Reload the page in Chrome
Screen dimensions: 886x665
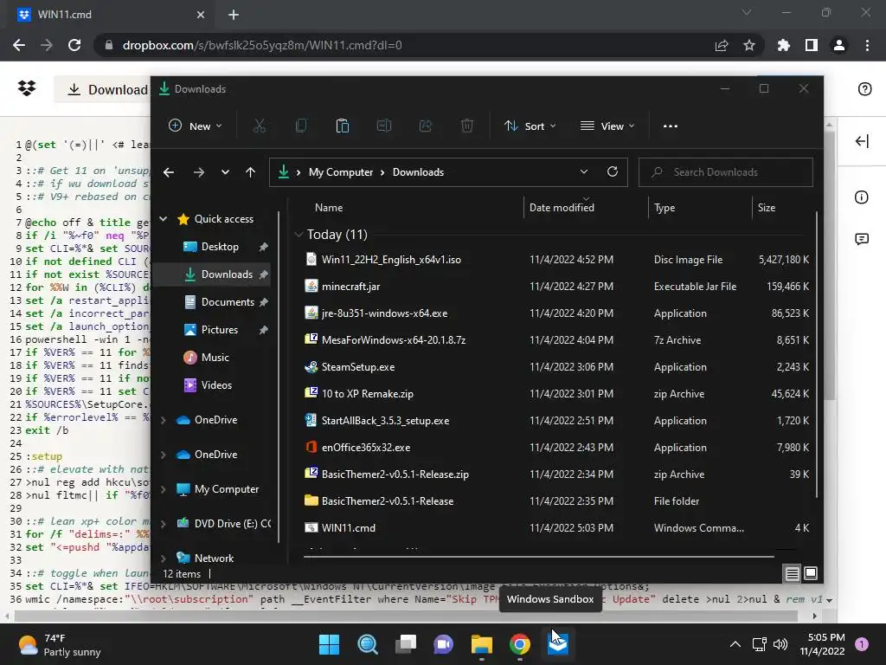click(x=74, y=45)
